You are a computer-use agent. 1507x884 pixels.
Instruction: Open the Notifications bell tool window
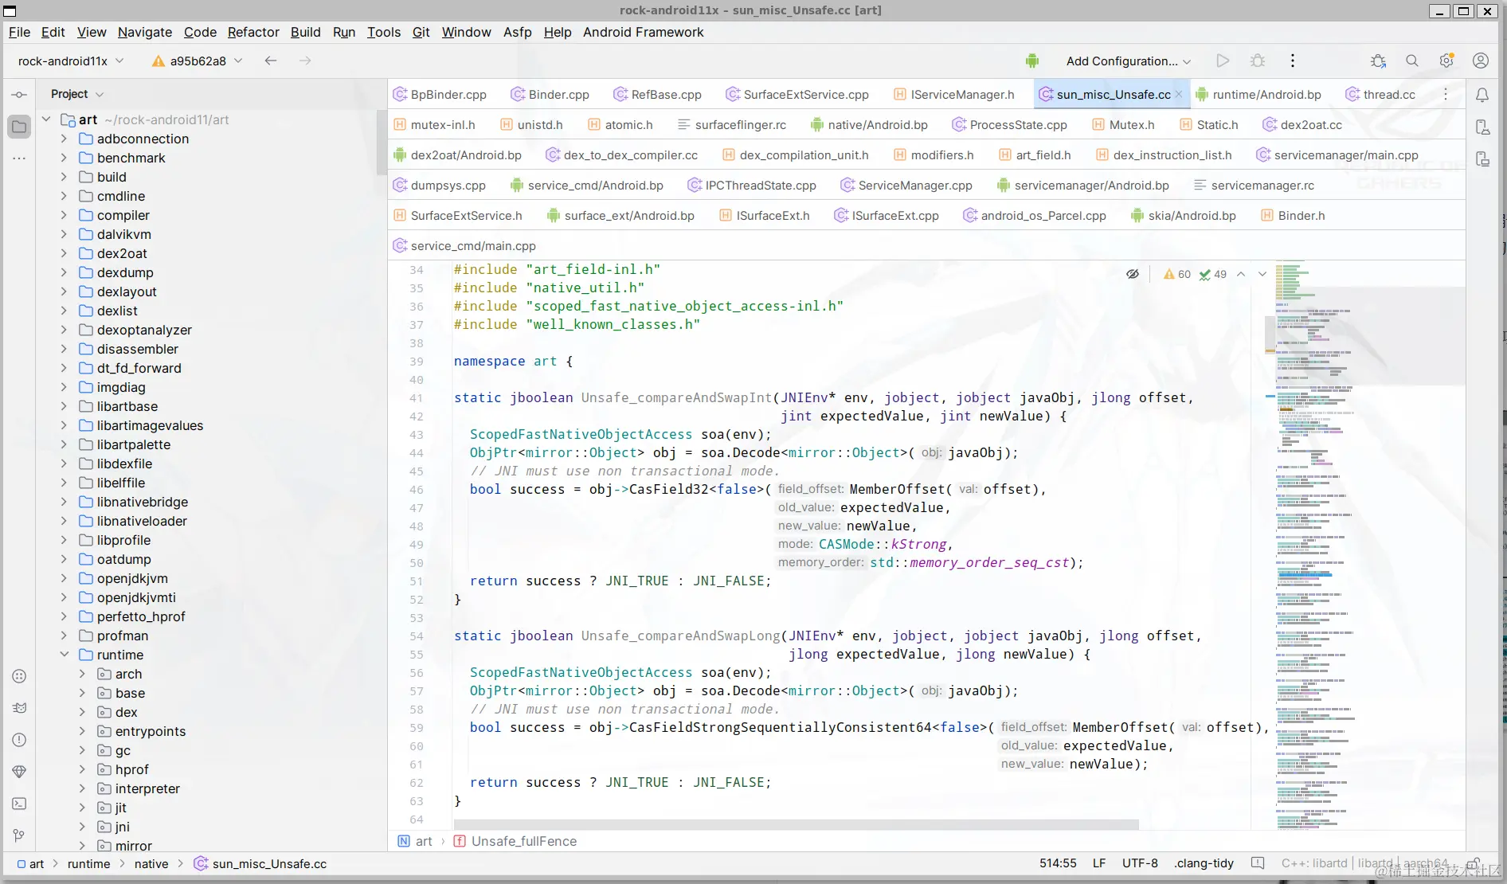point(1482,95)
